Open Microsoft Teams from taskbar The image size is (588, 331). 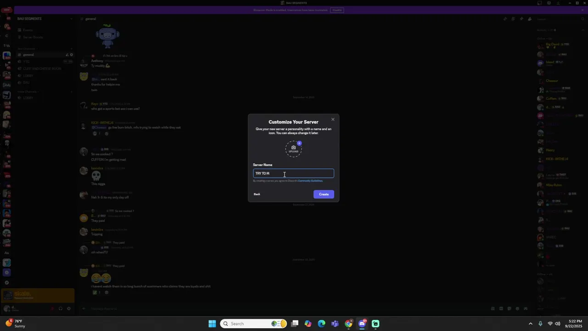335,324
